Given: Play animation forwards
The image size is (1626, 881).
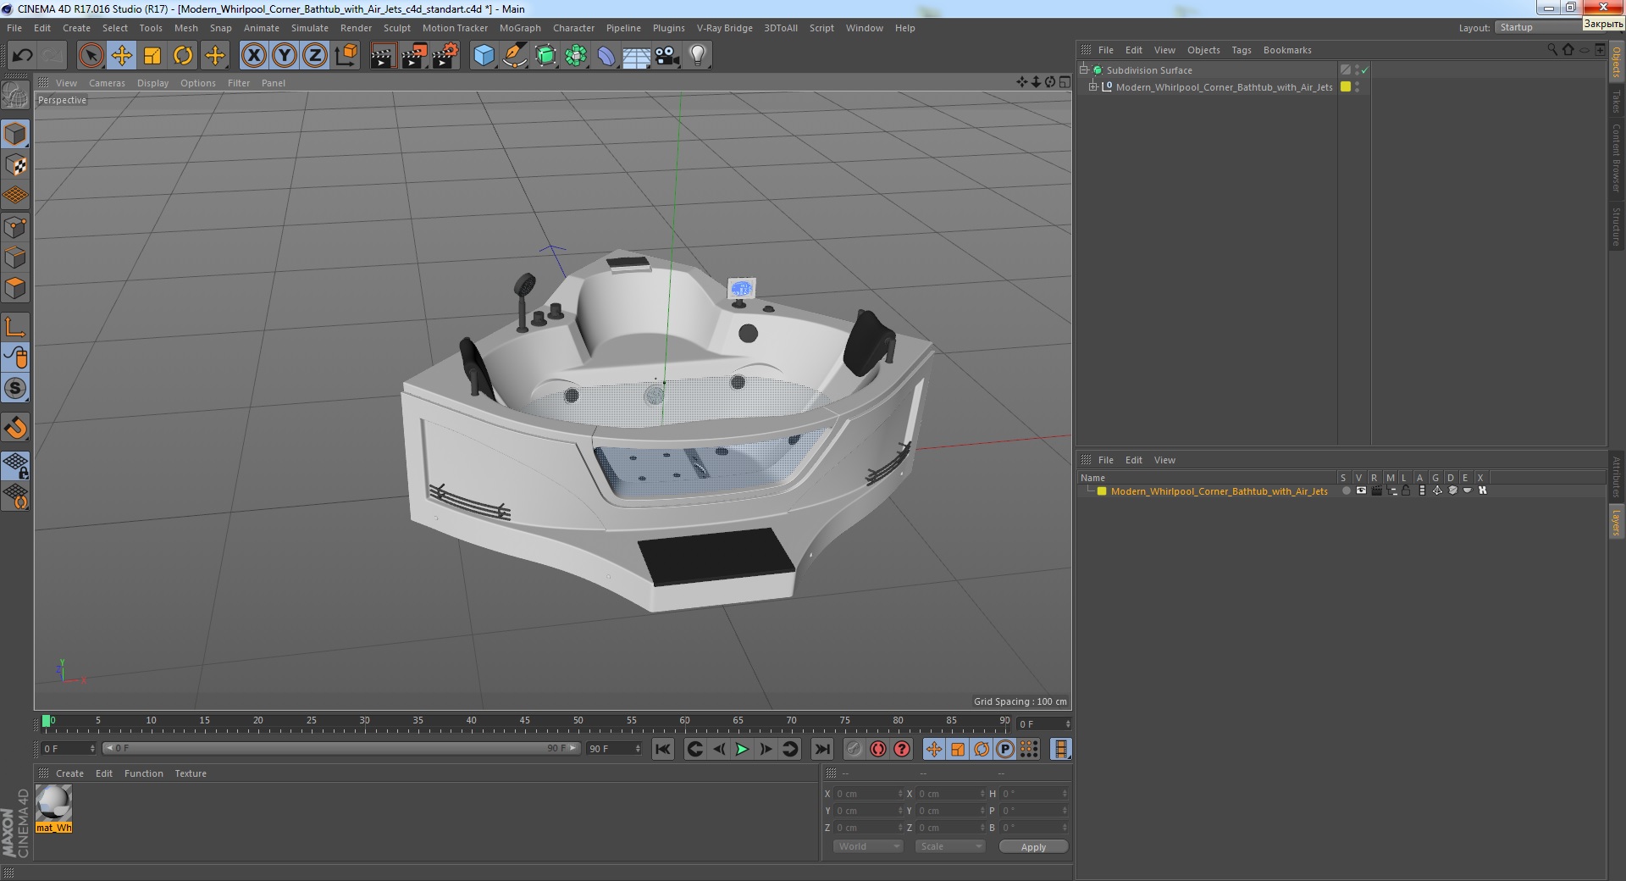Looking at the screenshot, I should pyautogui.click(x=742, y=749).
